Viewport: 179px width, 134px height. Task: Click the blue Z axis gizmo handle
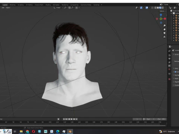point(161,15)
